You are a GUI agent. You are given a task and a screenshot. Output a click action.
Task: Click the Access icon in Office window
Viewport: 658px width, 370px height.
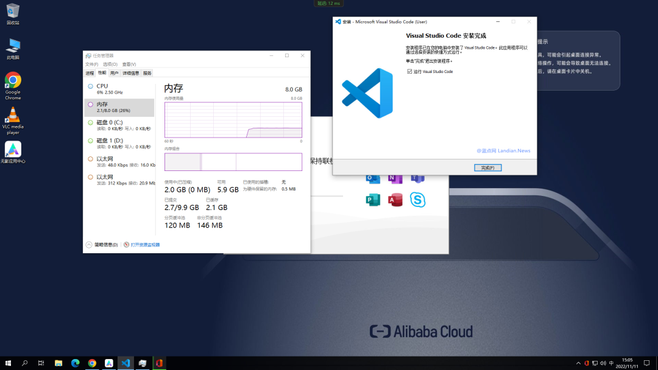[395, 200]
